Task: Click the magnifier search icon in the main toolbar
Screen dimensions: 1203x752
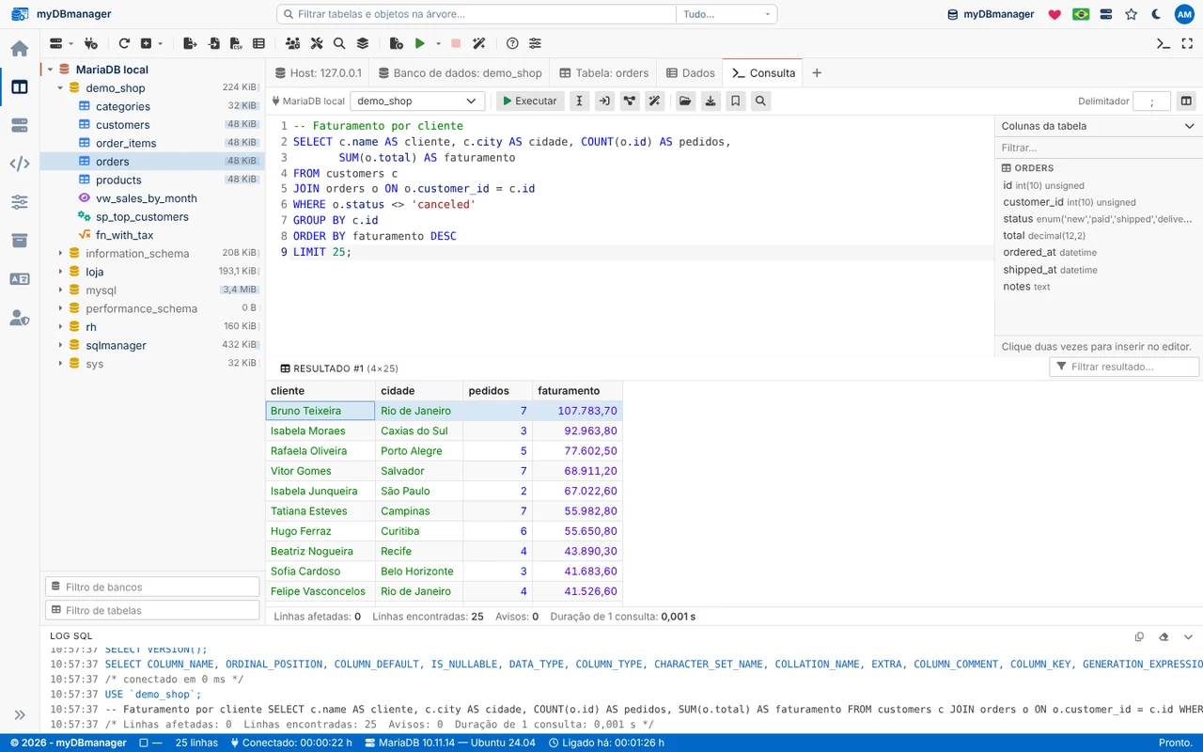Action: click(339, 43)
